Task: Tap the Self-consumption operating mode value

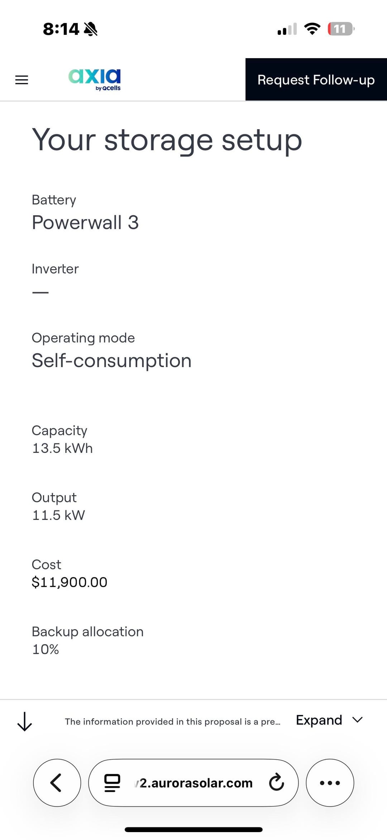Action: coord(111,361)
